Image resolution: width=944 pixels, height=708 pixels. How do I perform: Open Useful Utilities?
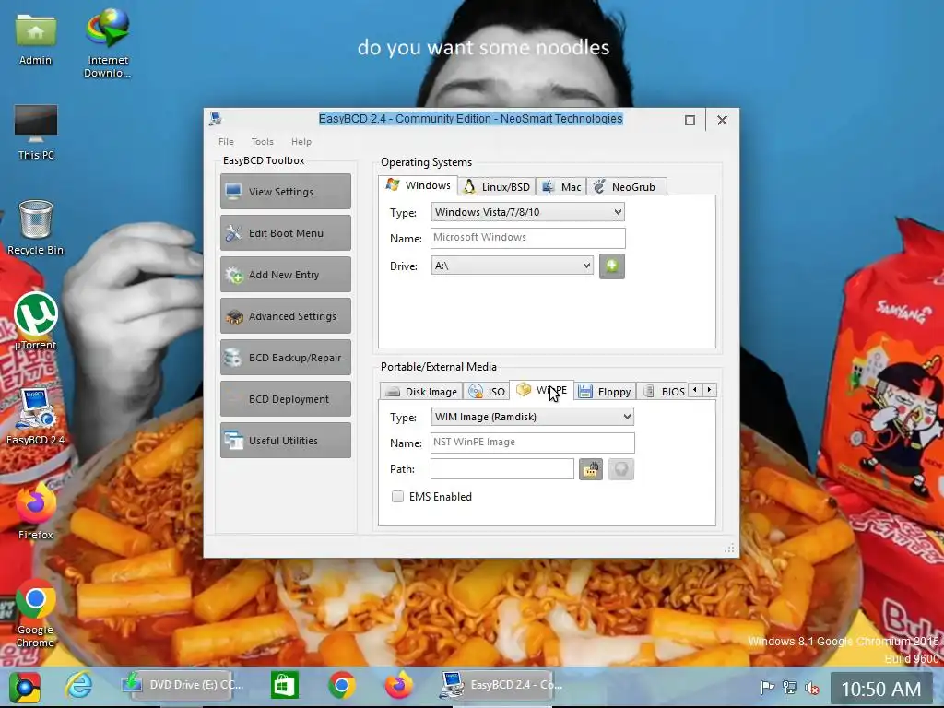[286, 441]
